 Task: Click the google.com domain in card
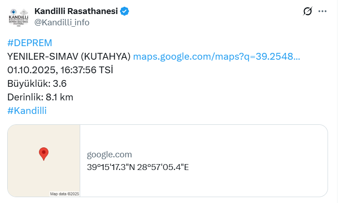tap(110, 155)
